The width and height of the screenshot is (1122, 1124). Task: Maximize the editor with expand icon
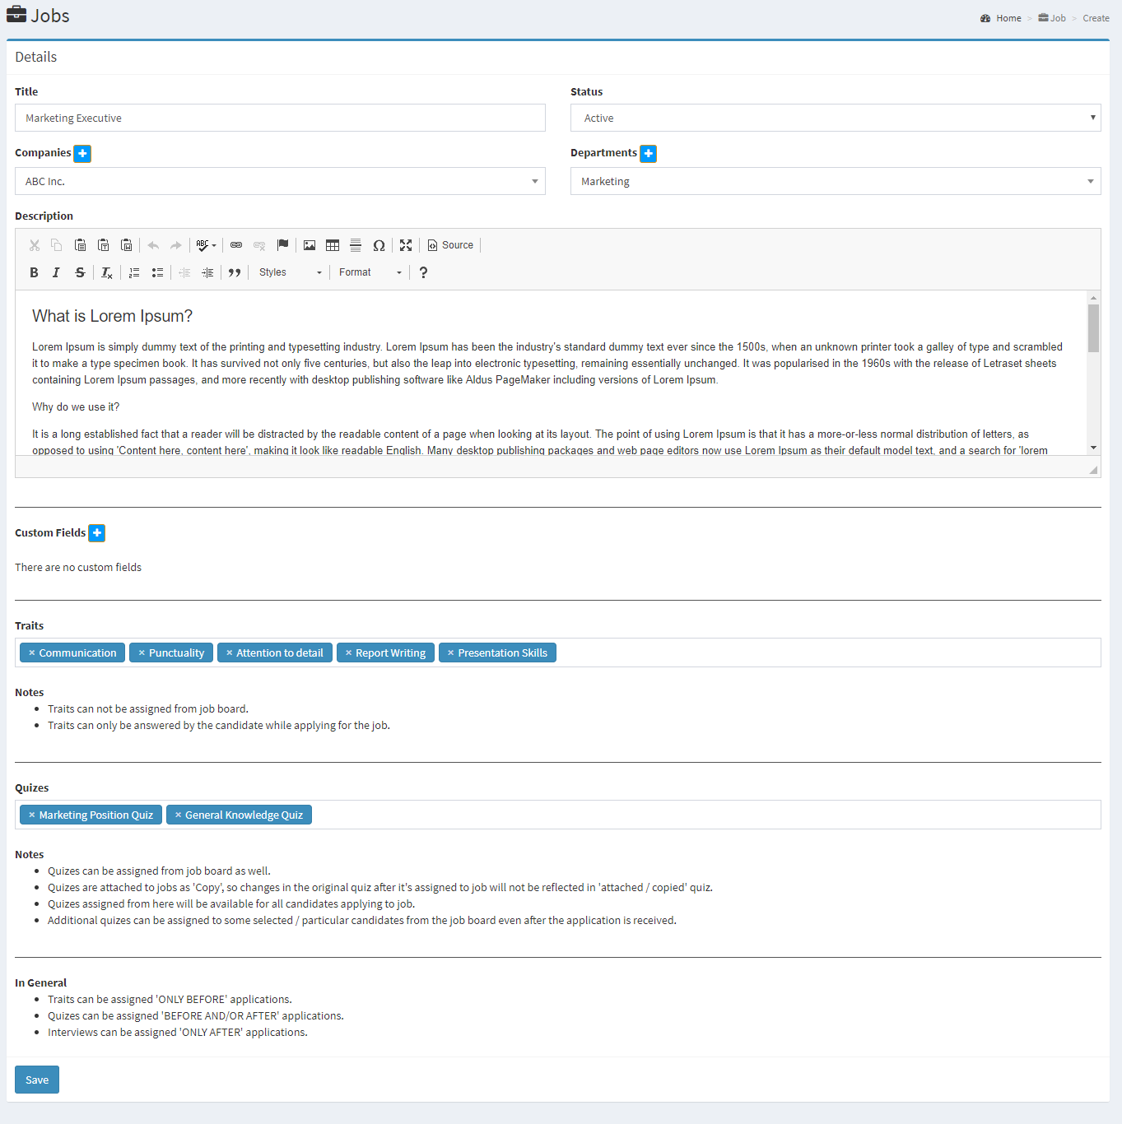(x=406, y=245)
